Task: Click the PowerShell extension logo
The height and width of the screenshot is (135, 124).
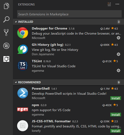Action: click(23, 93)
